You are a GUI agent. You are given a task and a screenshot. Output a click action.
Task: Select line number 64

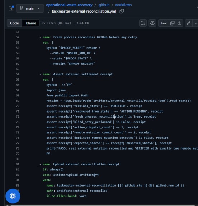(x=18, y=74)
